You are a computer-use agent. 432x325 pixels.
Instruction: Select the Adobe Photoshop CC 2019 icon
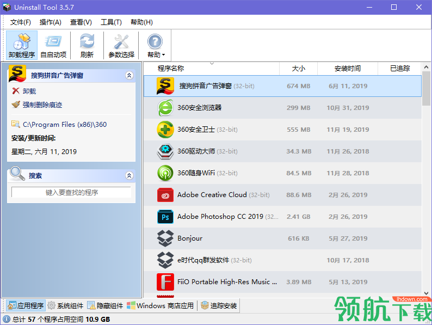(x=165, y=217)
